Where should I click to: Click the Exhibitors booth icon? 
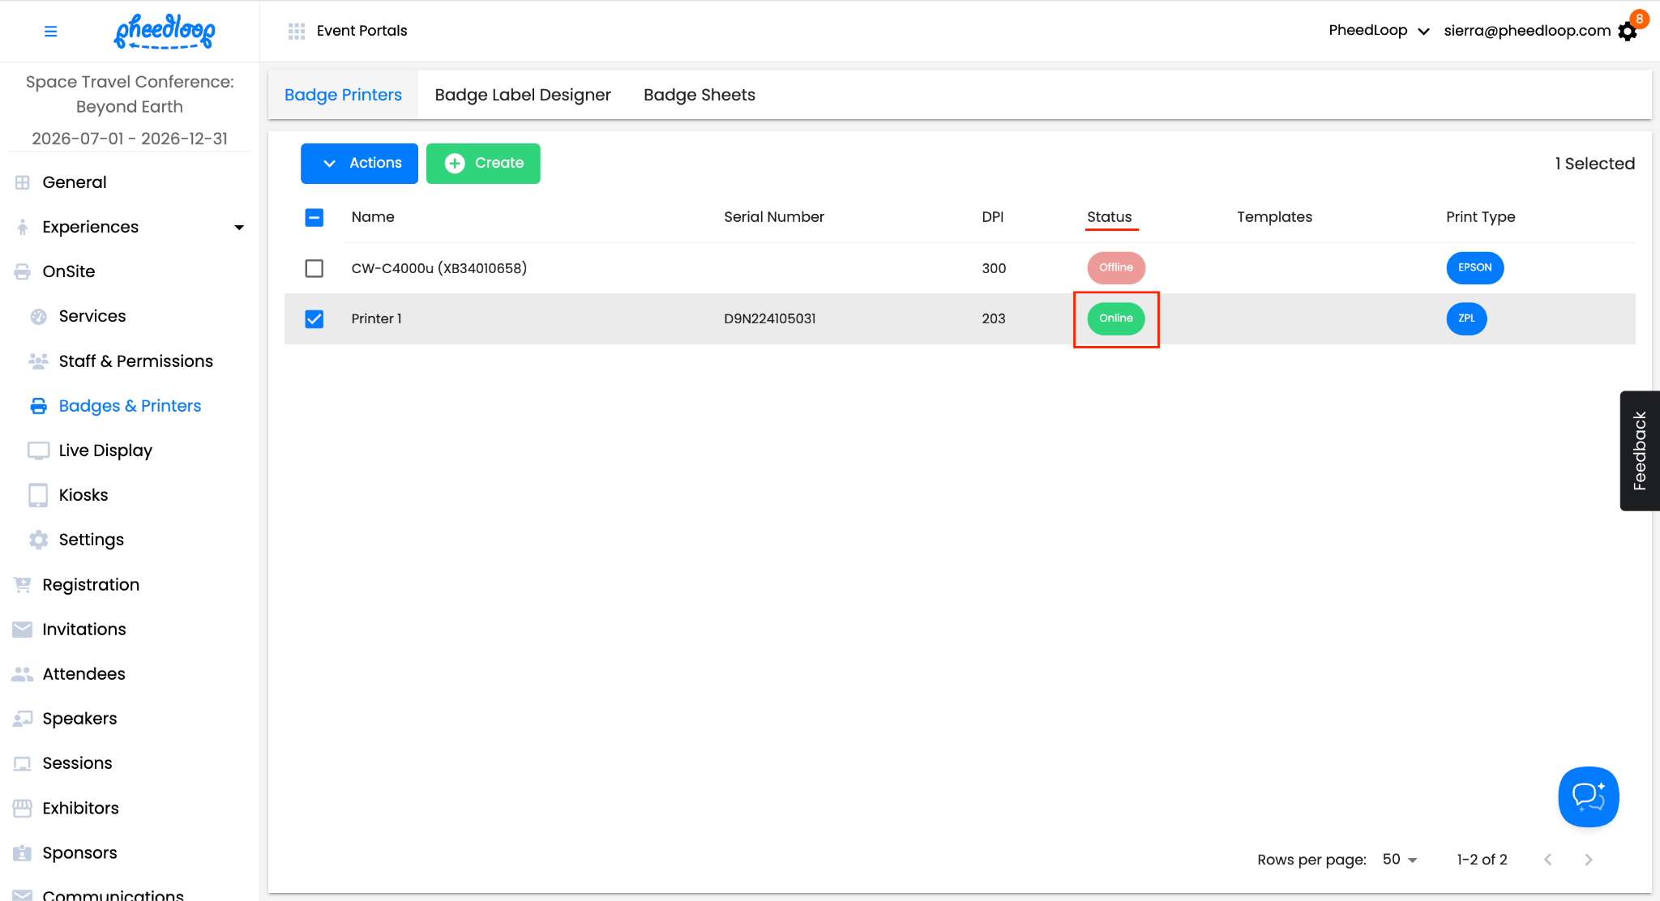(23, 808)
